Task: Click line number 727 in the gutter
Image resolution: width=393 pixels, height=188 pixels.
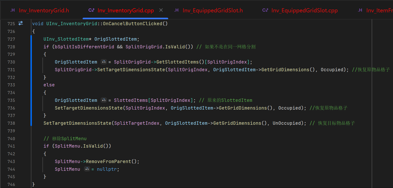Action: click(11, 39)
